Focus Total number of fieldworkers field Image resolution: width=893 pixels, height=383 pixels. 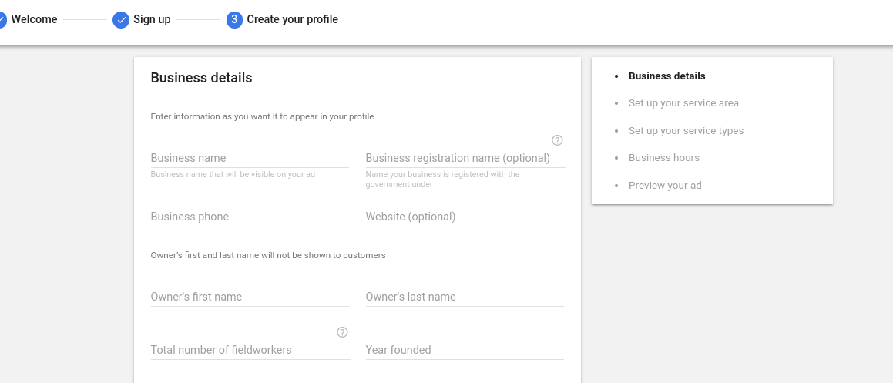250,350
